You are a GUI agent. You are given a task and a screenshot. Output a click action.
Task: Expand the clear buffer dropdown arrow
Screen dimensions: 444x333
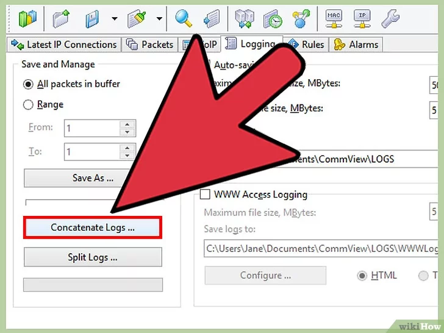[159, 19]
